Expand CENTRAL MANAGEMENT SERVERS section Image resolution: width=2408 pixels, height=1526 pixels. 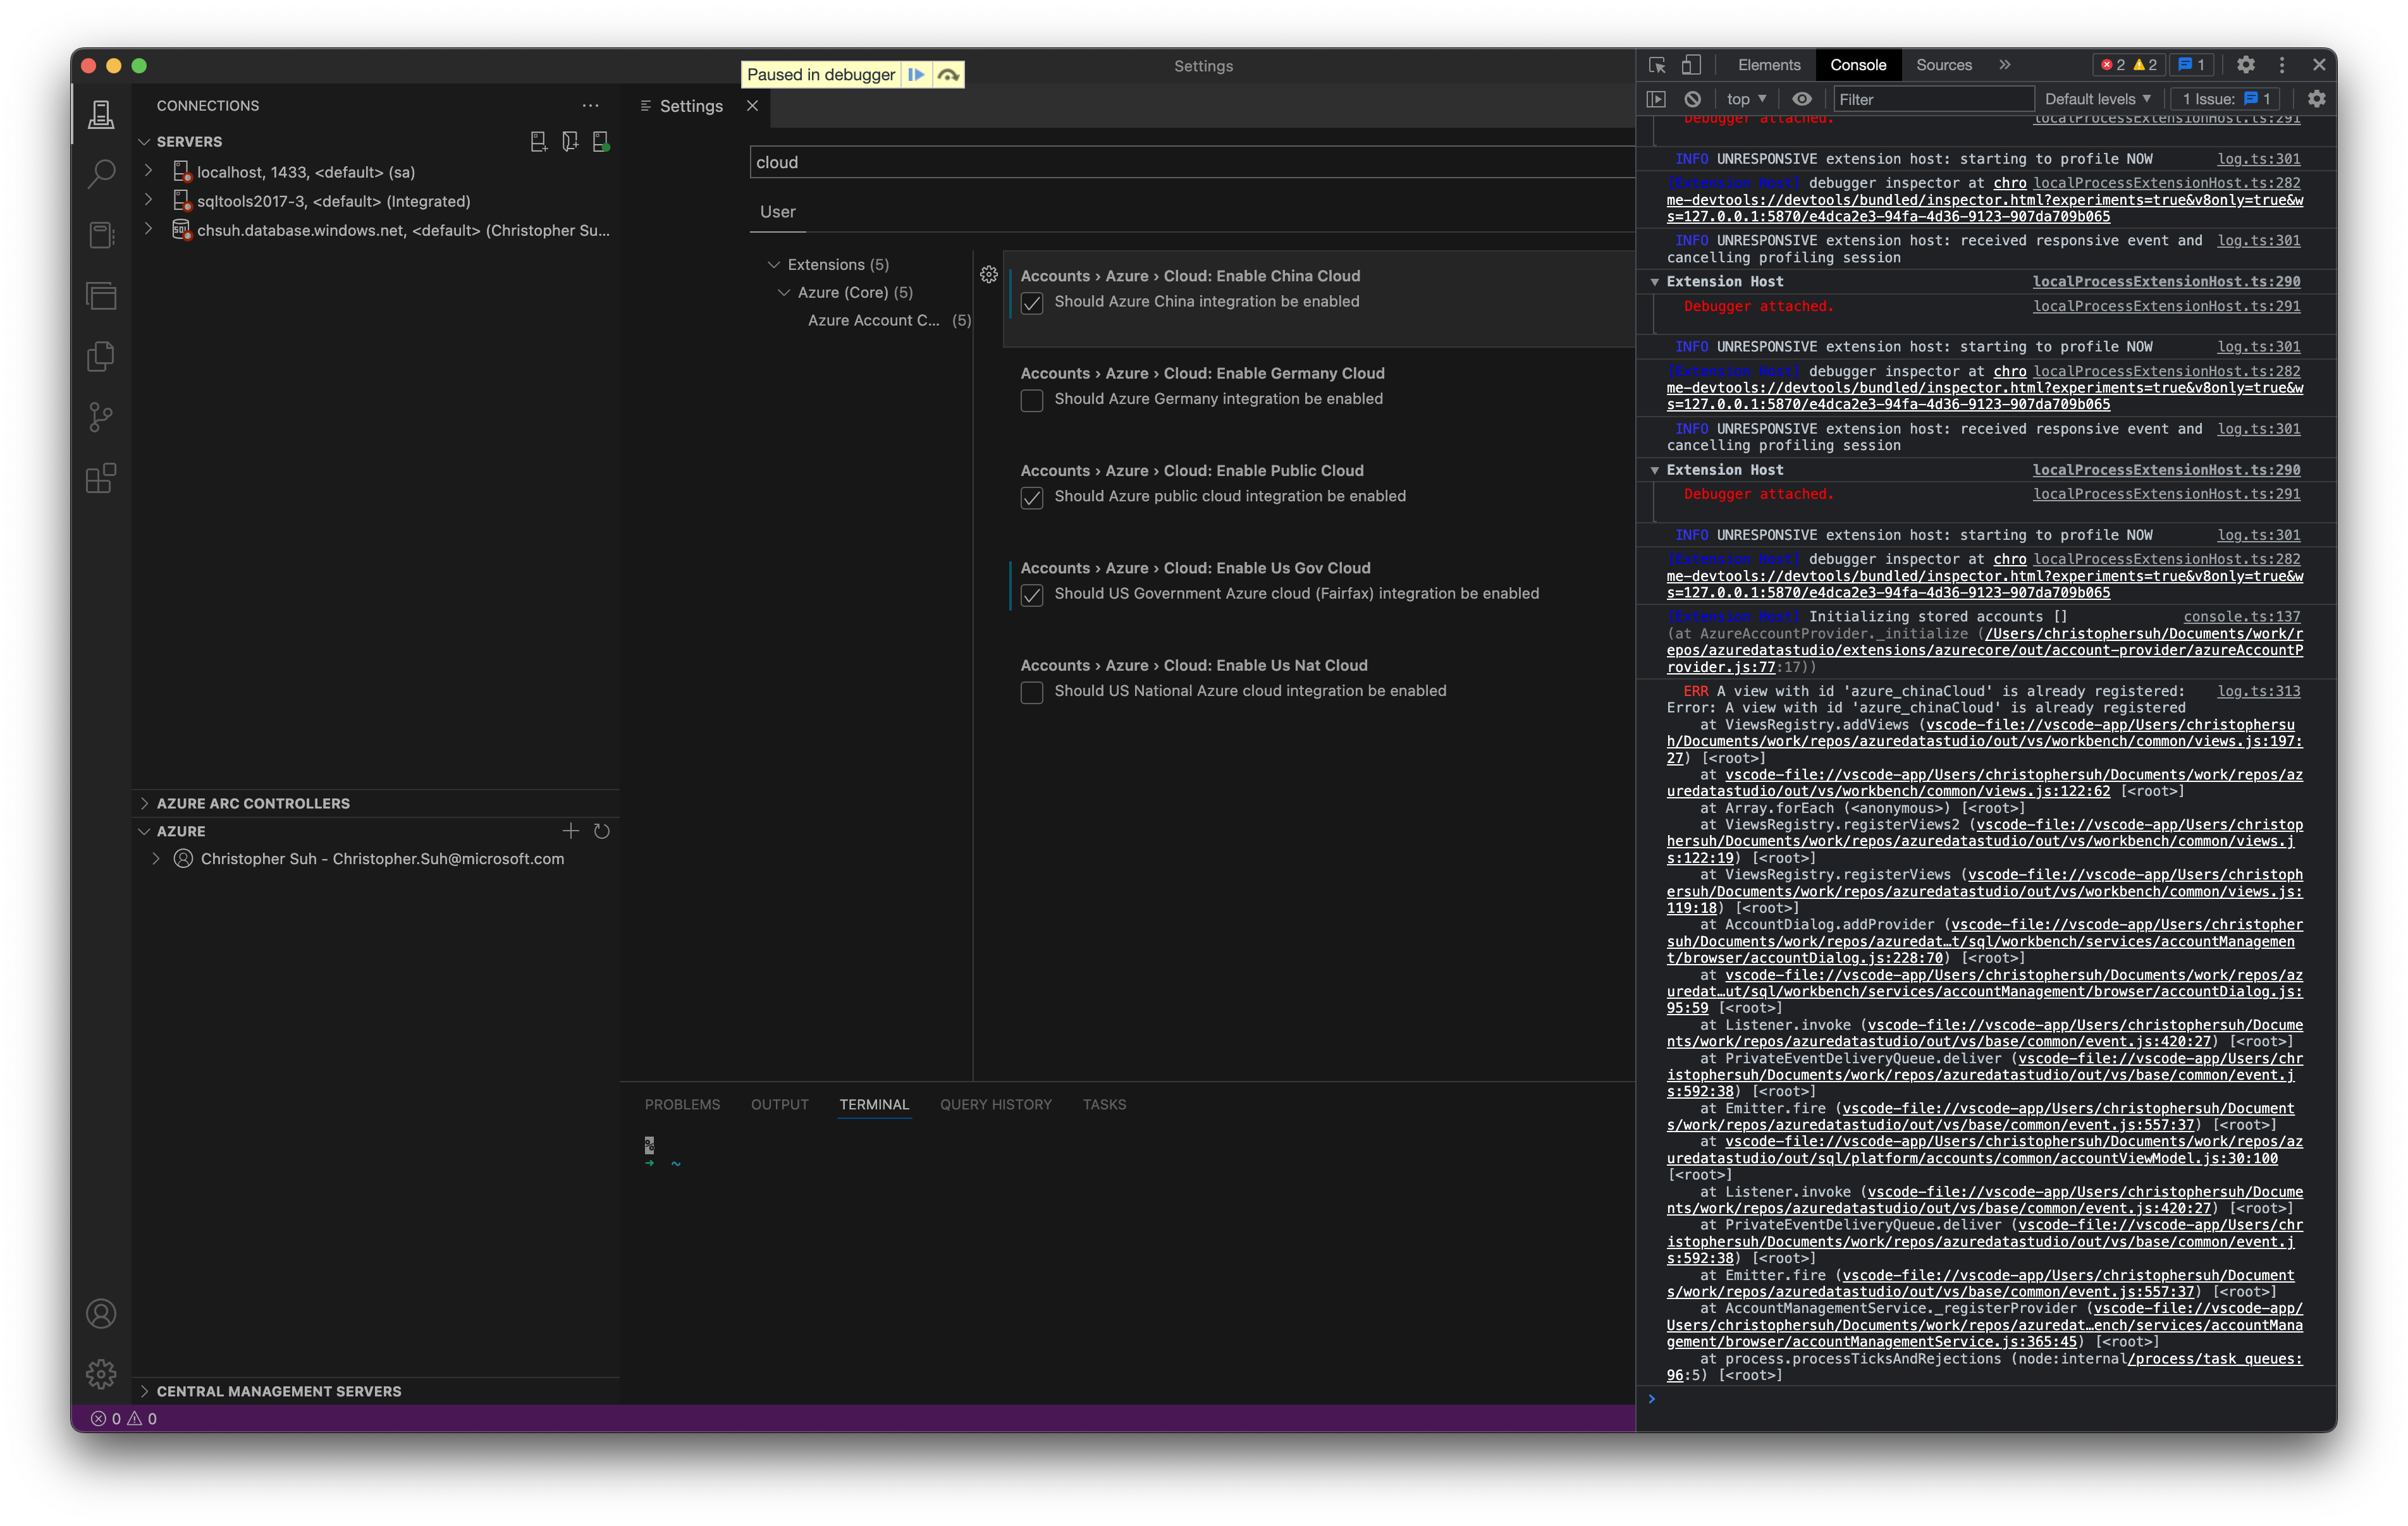(145, 1391)
